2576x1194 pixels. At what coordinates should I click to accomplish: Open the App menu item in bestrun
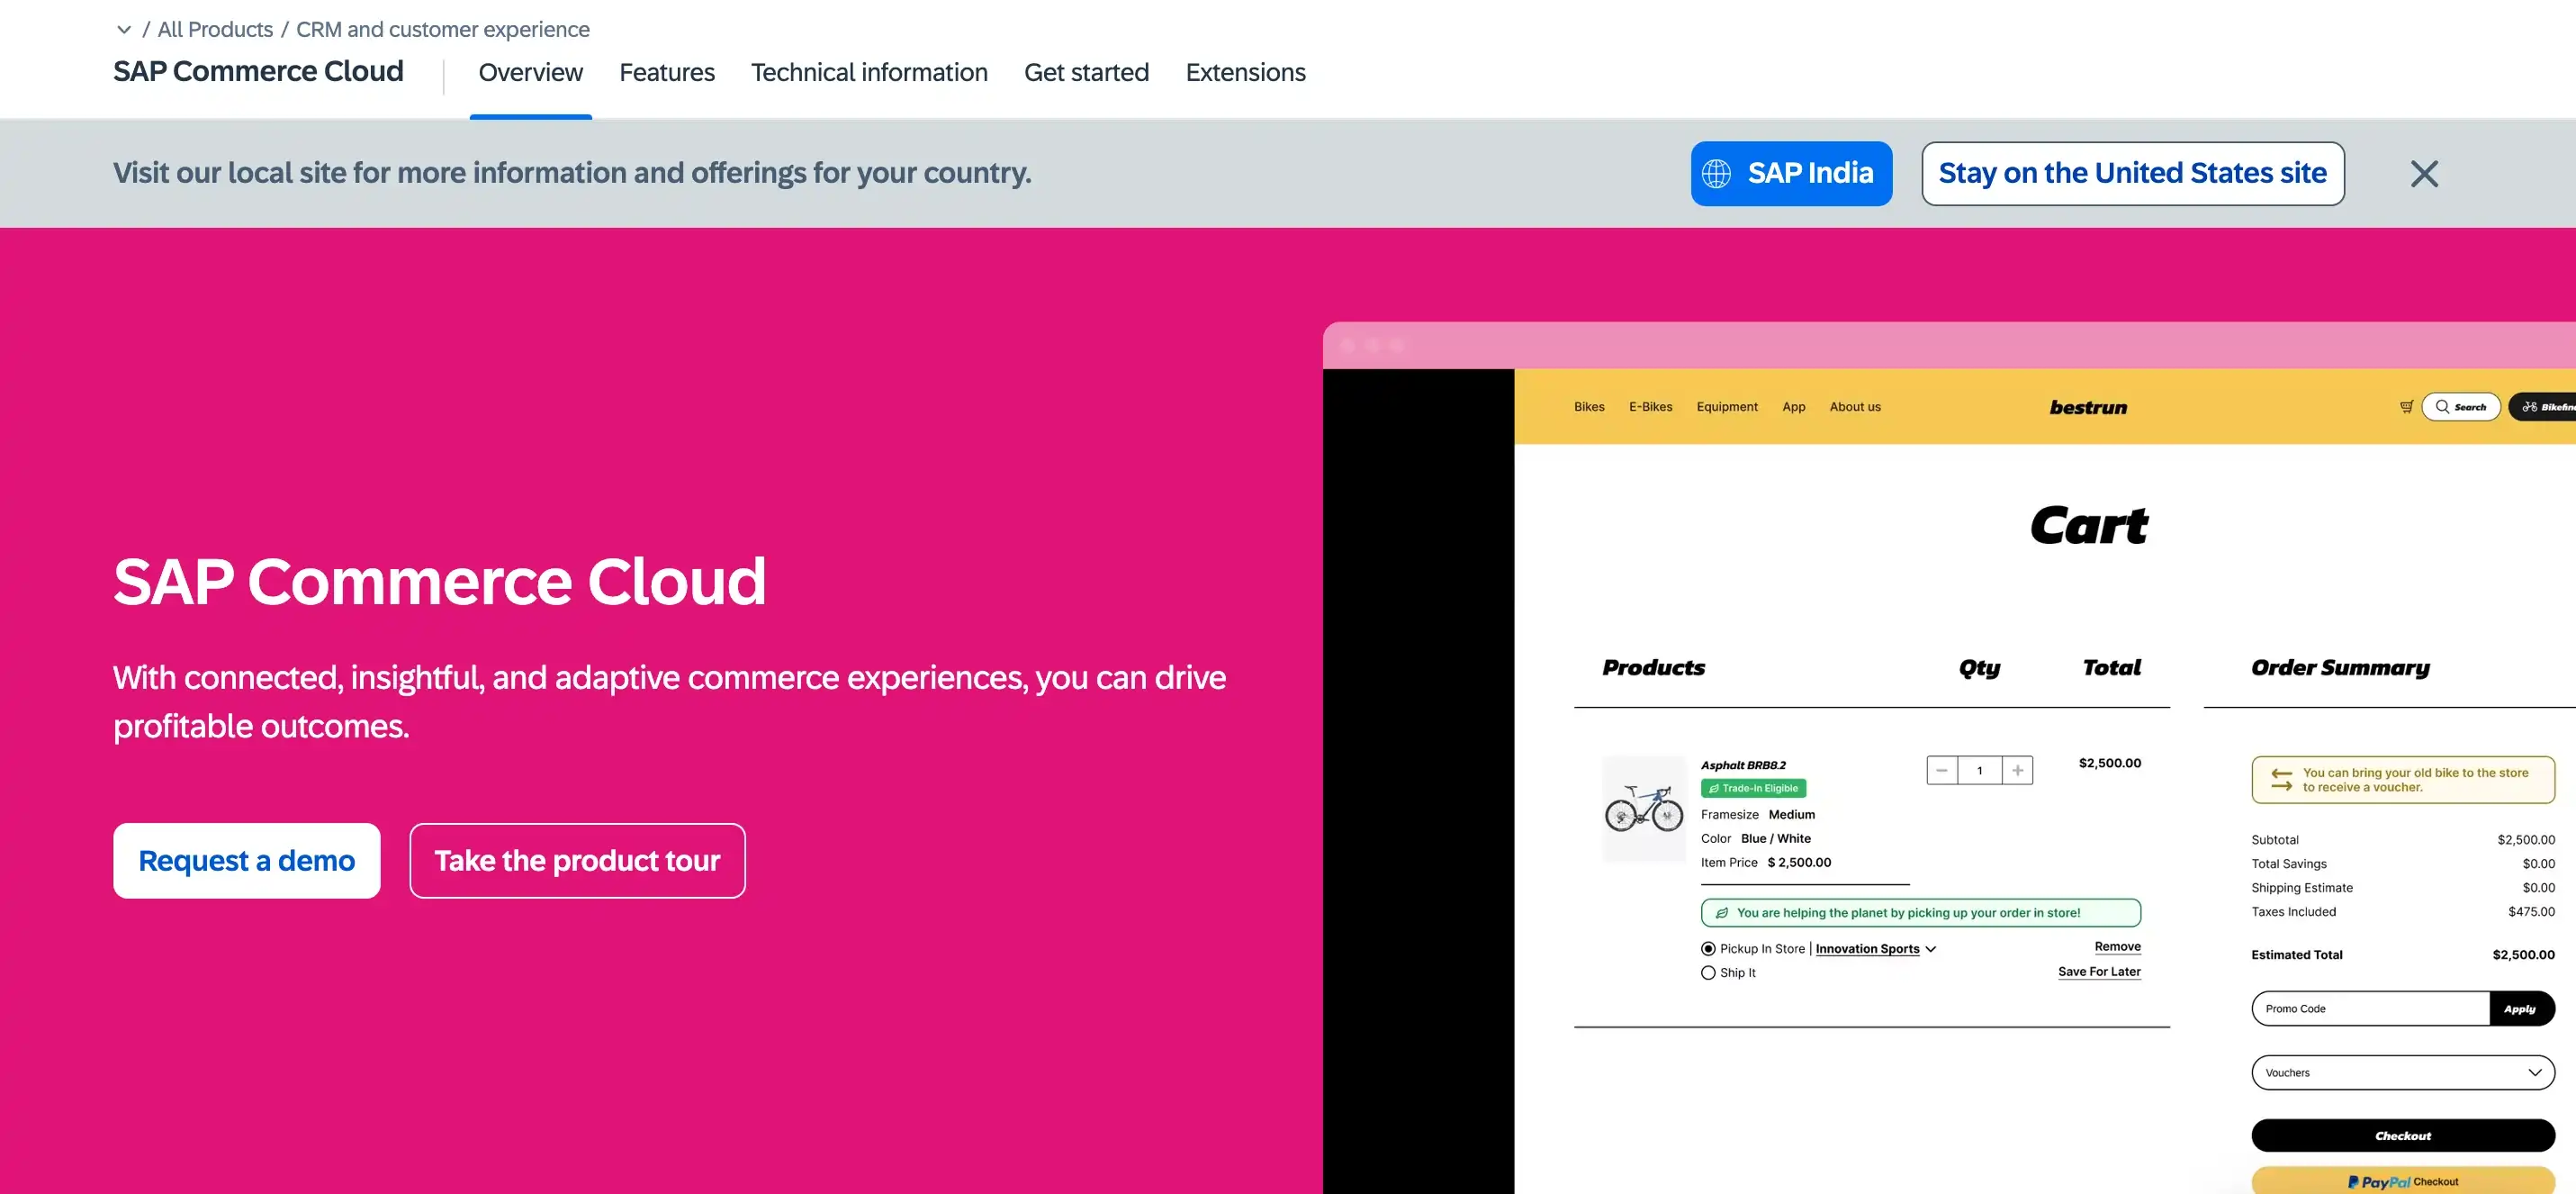click(x=1793, y=406)
